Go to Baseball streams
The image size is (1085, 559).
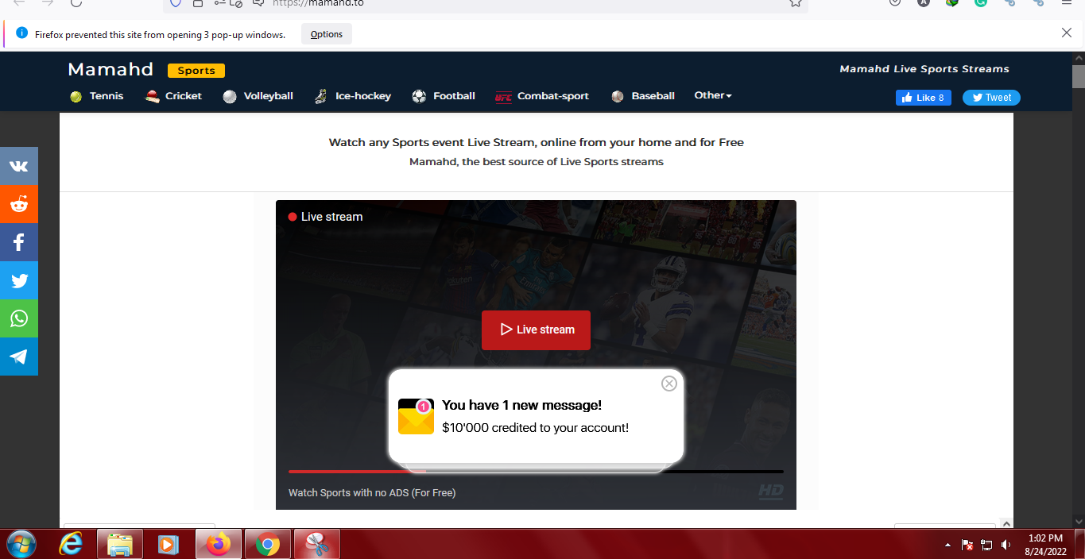(x=653, y=96)
